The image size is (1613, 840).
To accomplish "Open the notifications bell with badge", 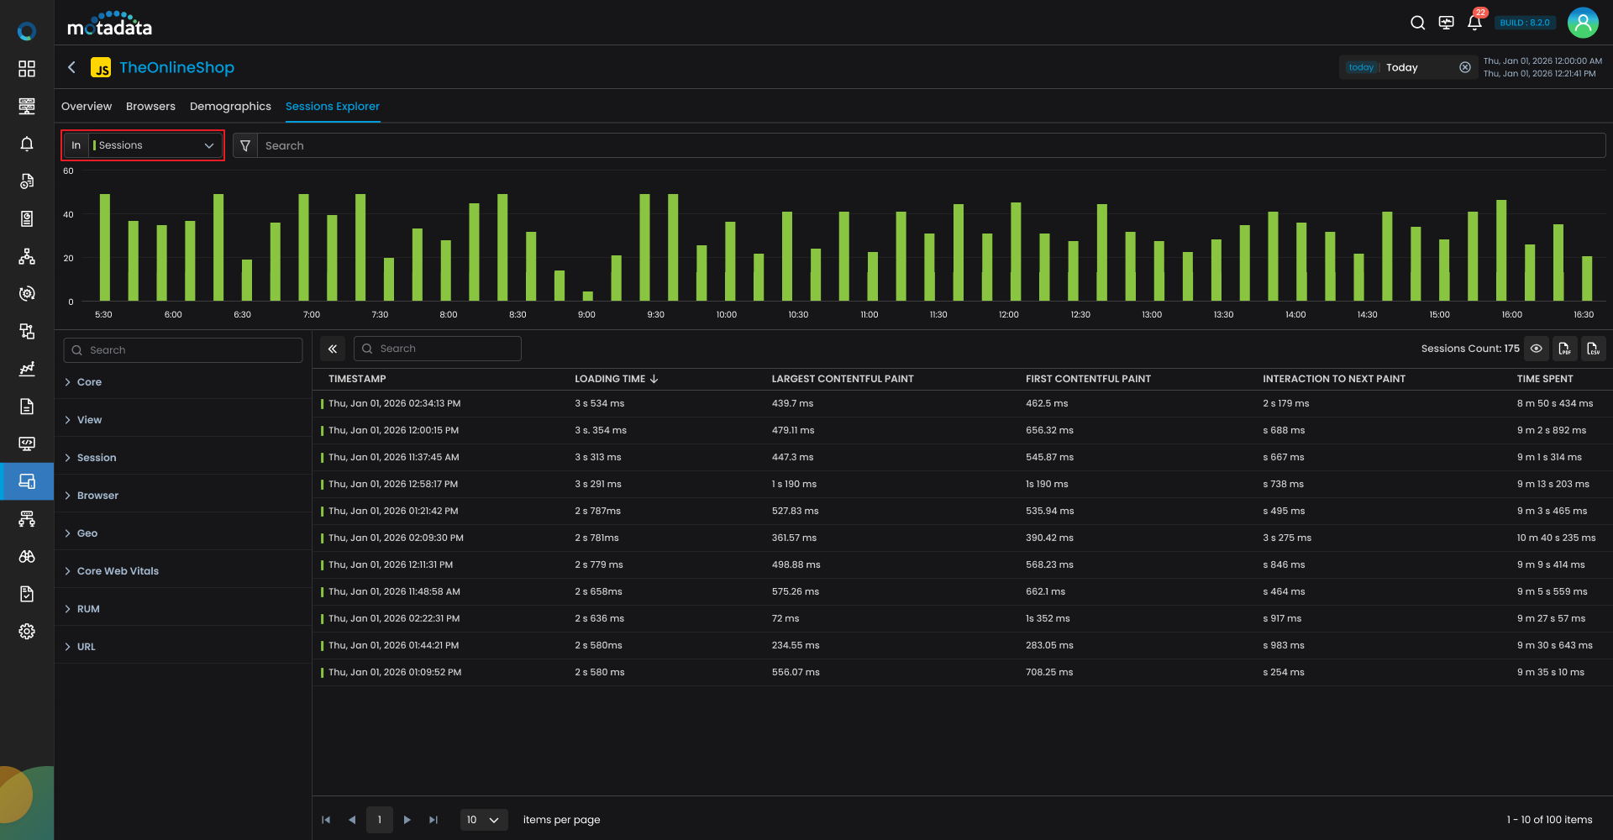I will 1474,23.
